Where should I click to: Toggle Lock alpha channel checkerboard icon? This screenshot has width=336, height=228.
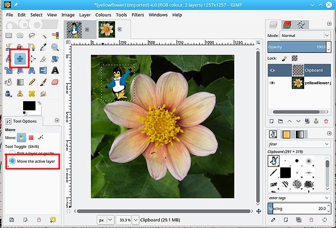(295, 58)
